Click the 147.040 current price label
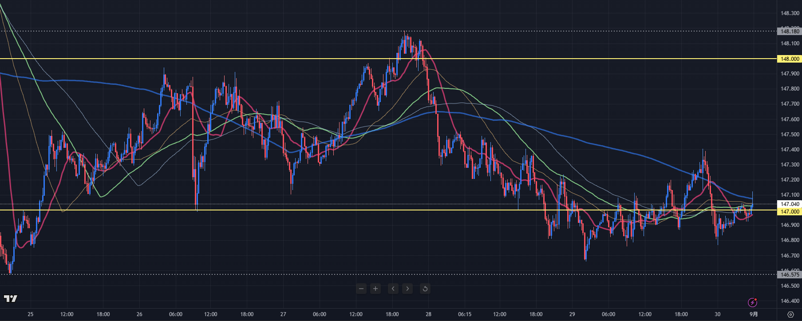Viewport: 802px width, 321px height. [790, 204]
